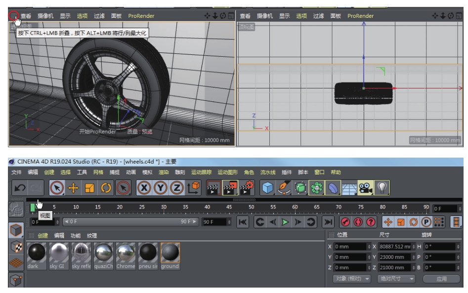Click the Camera object icon

[365, 188]
